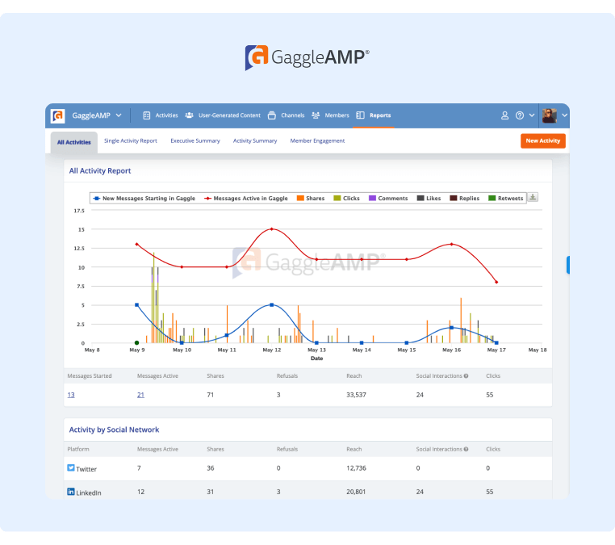
Task: Click the LinkedIn platform icon
Action: pos(71,491)
